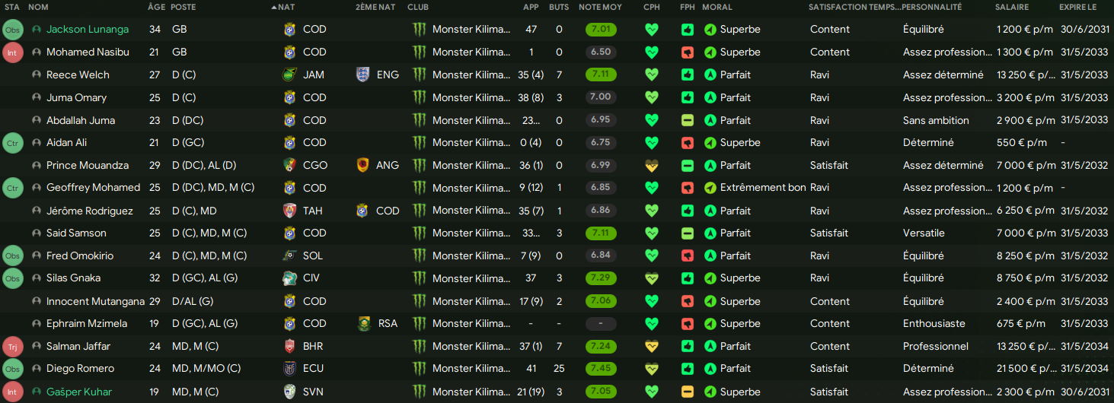Select the Ephraim Mzimela table row
Viewport: 1114px width, 403px height.
pos(557,324)
